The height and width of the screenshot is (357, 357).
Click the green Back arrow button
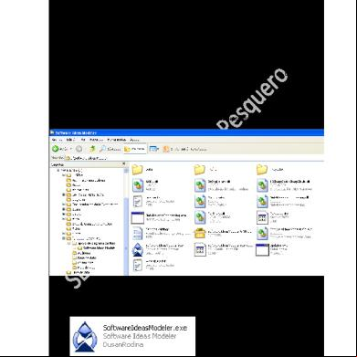tap(59, 149)
